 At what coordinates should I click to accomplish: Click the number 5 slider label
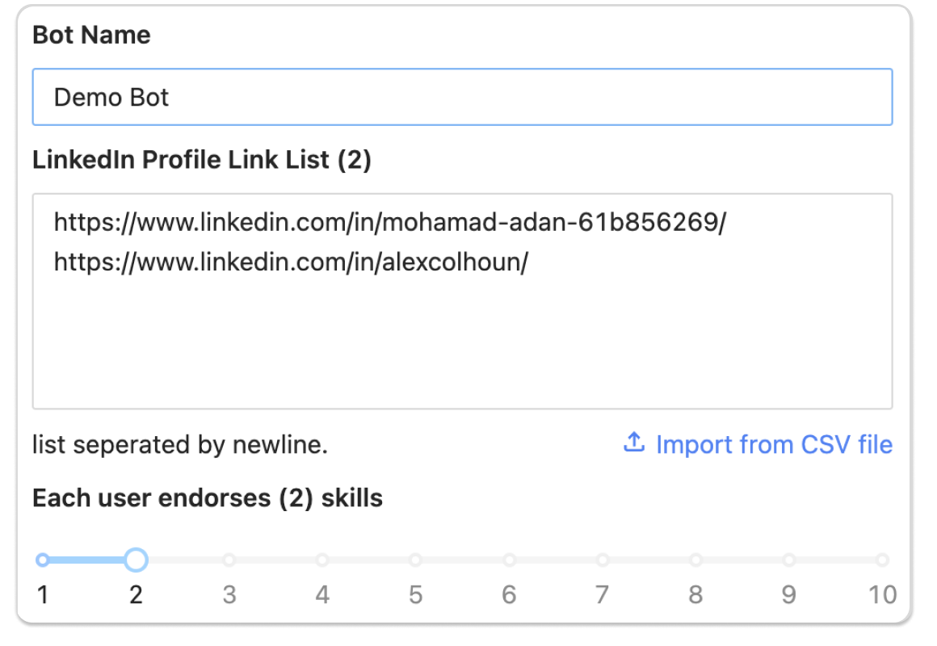[x=415, y=596]
